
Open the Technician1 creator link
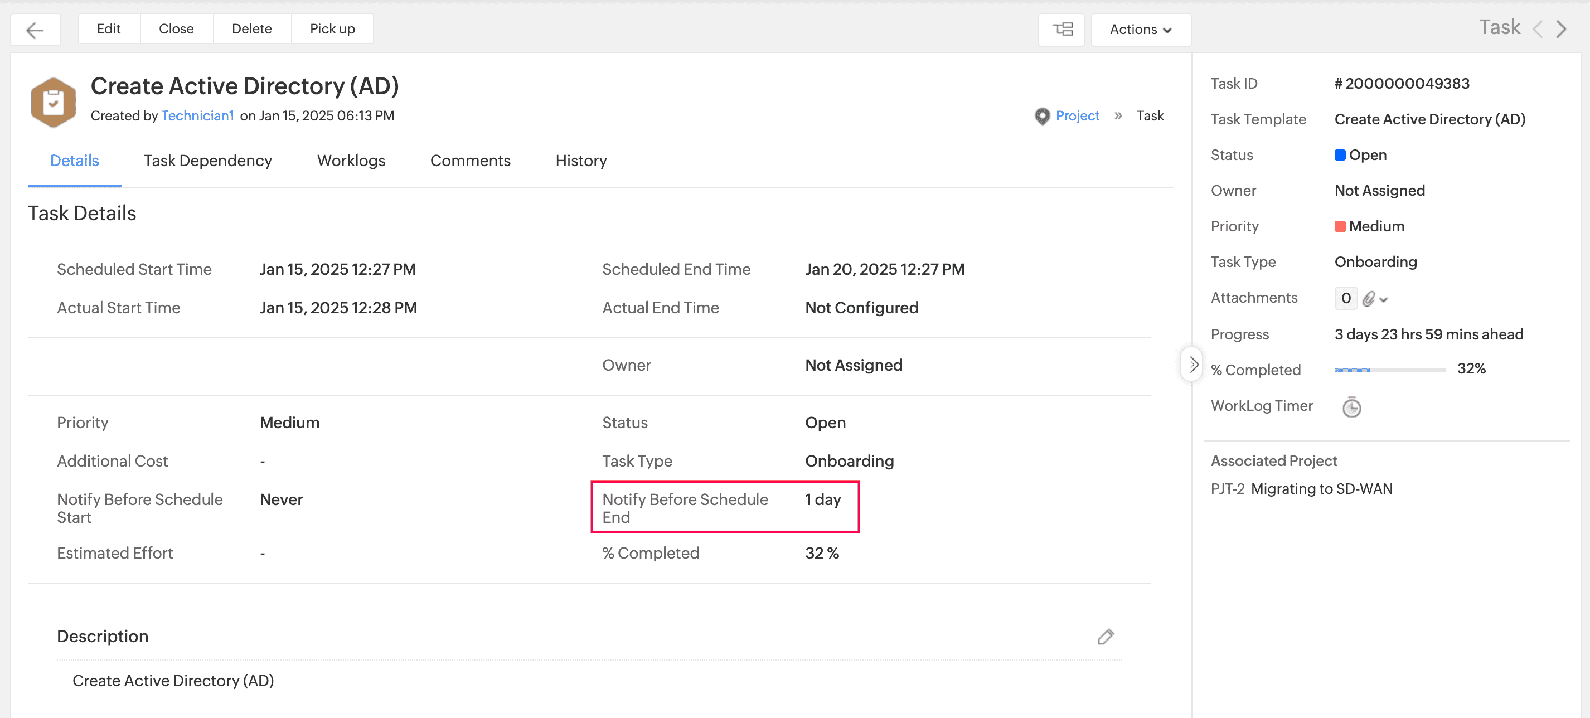[197, 116]
